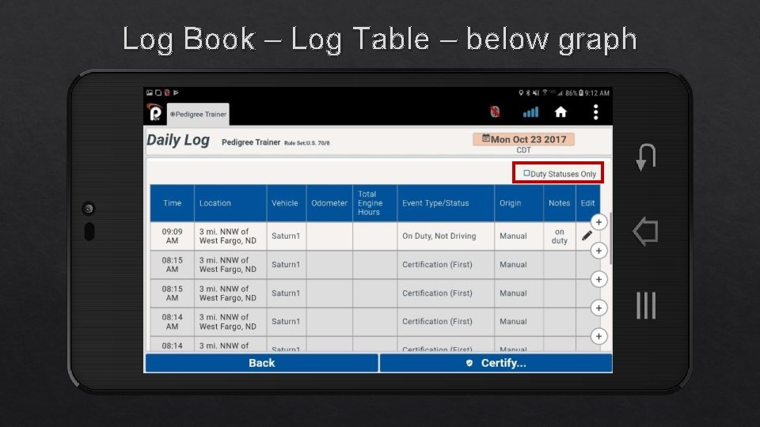Click the 09:09 AM time cell

pyautogui.click(x=172, y=236)
